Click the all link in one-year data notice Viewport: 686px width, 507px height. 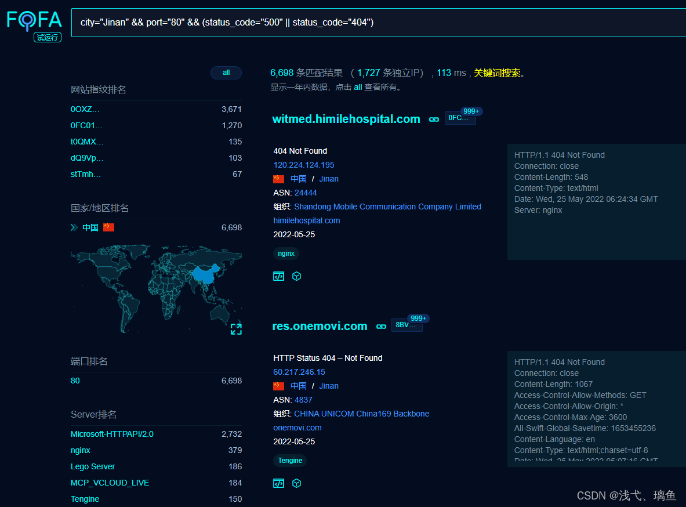(358, 87)
